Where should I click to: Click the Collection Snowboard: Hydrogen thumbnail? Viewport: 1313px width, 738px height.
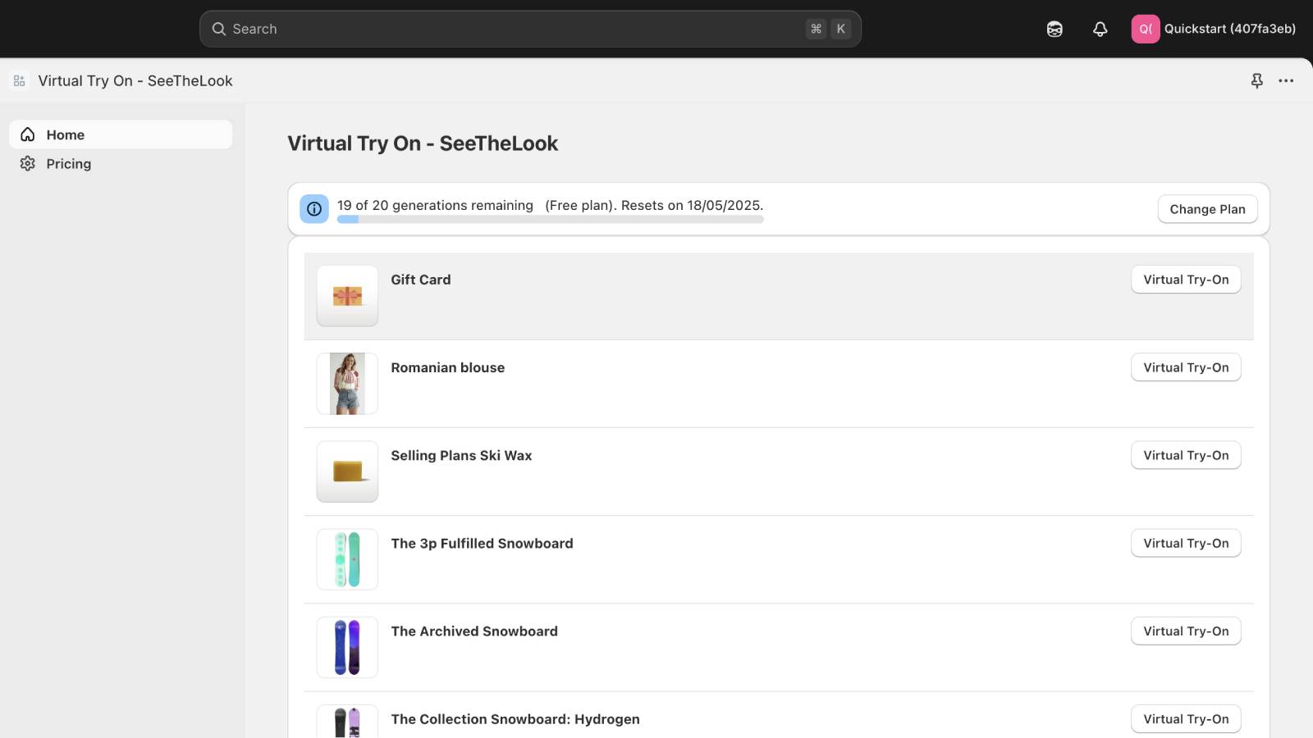pos(347,722)
